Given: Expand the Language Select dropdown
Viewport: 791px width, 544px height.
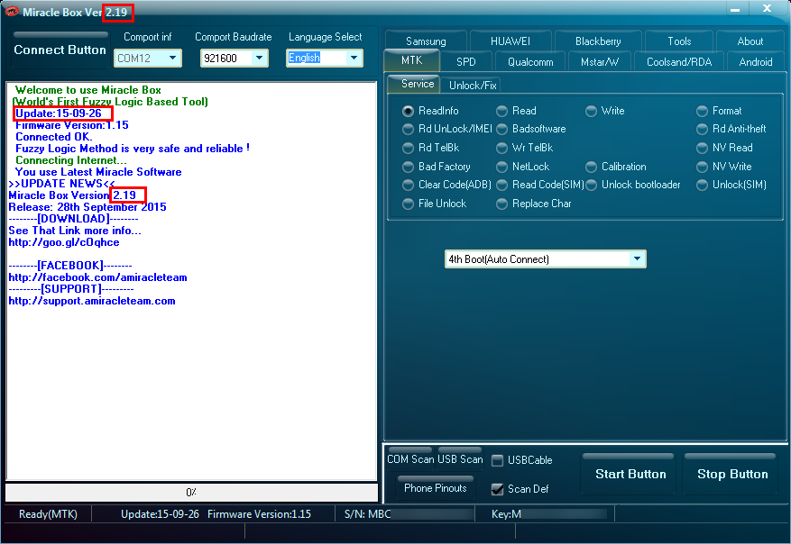Looking at the screenshot, I should [325, 58].
